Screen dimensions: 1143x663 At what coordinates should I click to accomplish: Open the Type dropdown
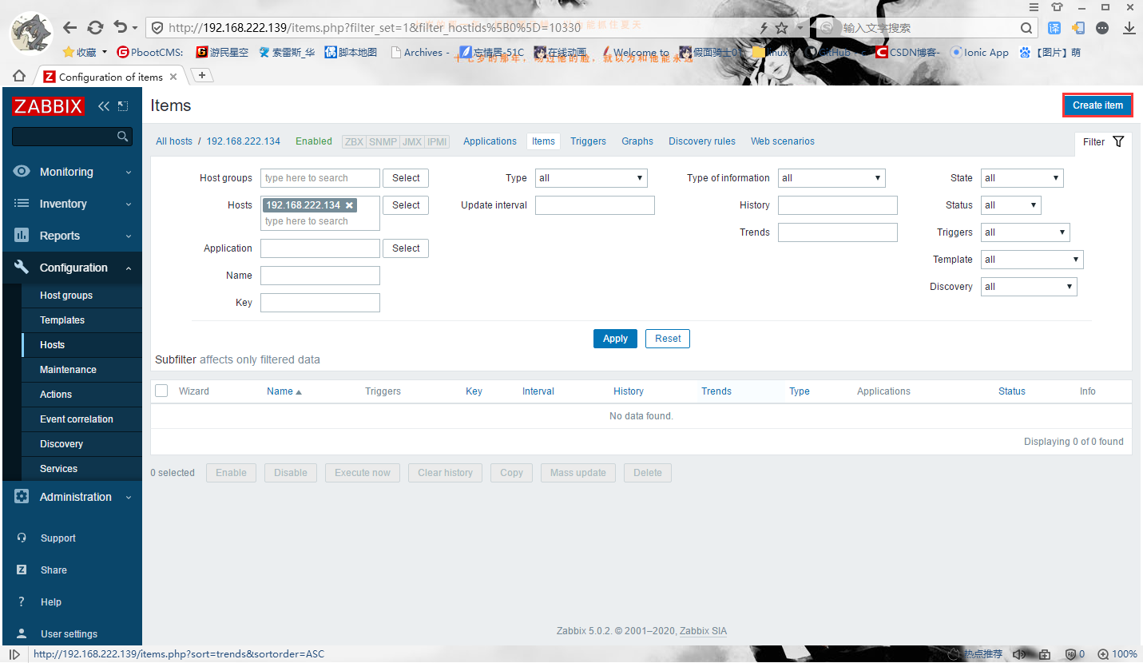click(x=591, y=178)
